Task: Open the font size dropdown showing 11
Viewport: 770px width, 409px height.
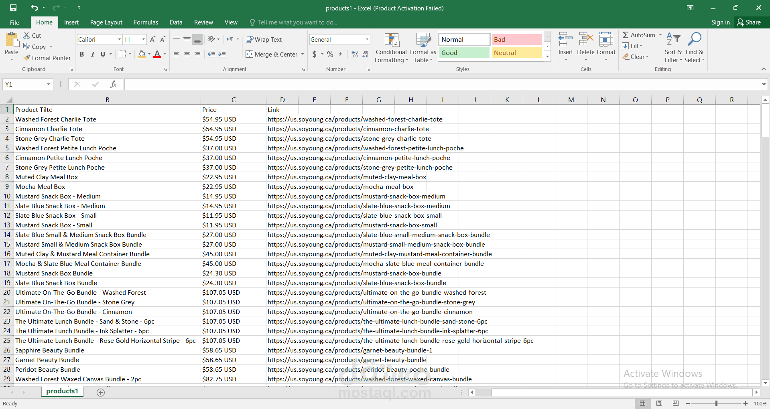Action: [x=144, y=39]
